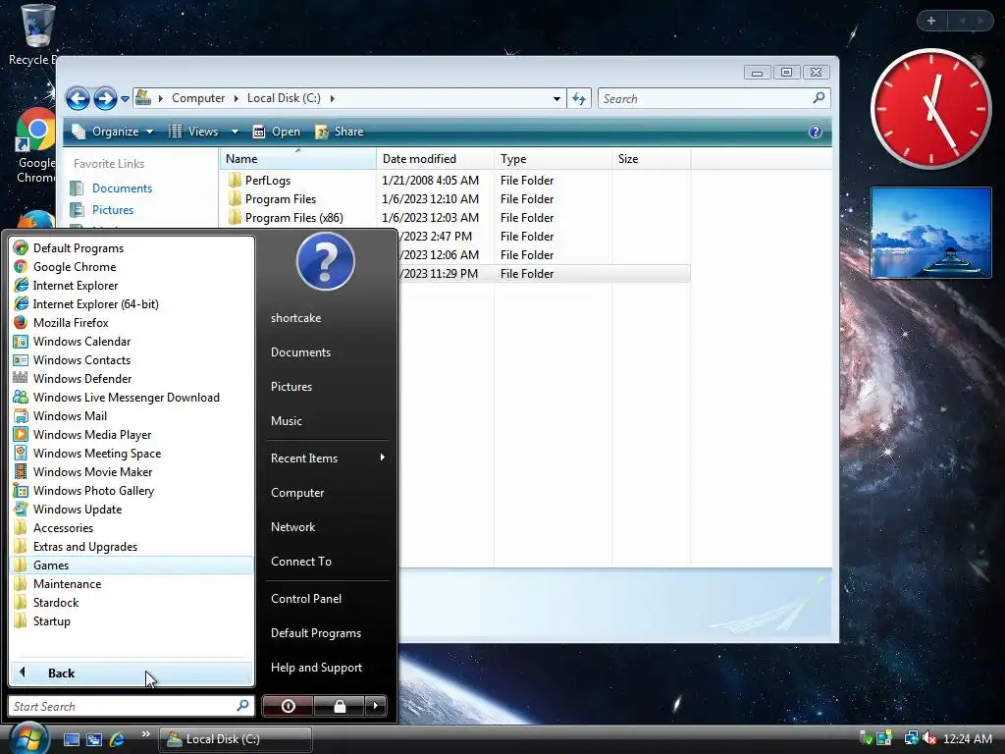Click the sidebar add gadget plus button
The image size is (1005, 754).
pyautogui.click(x=931, y=21)
